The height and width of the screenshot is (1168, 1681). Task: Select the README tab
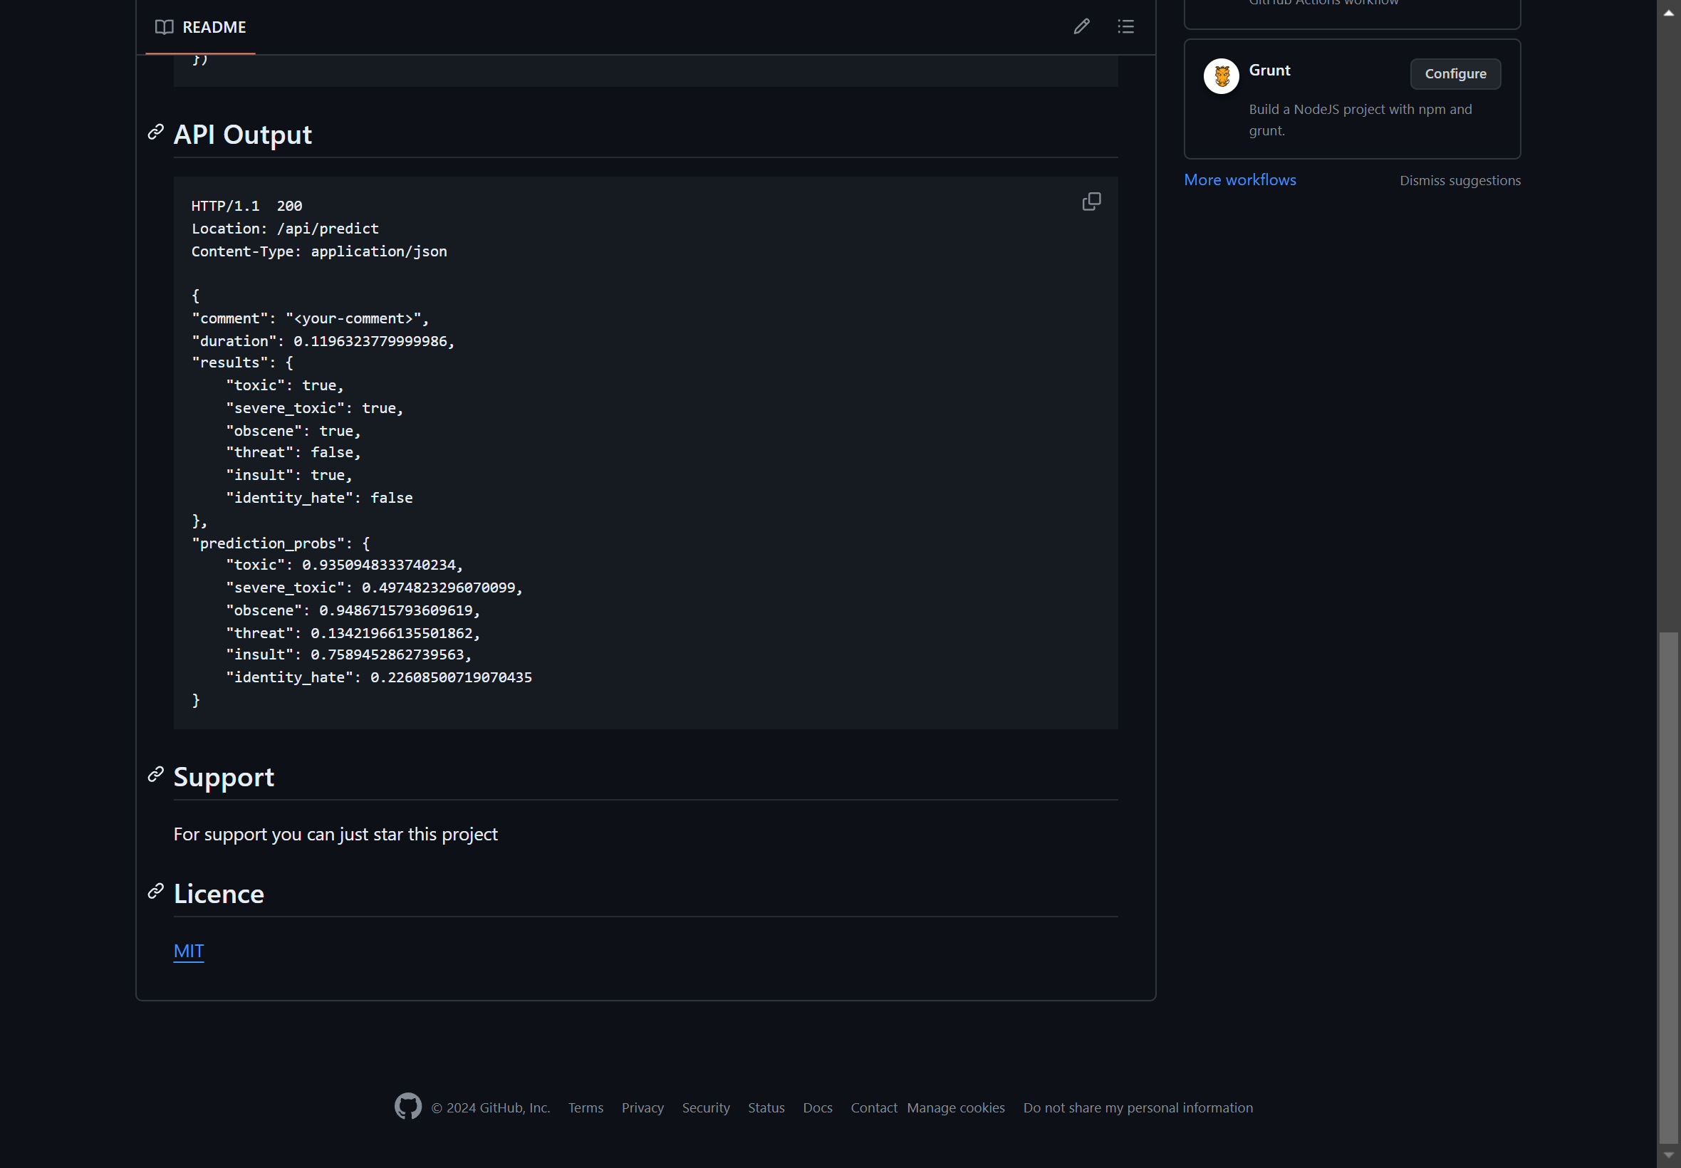[x=201, y=28]
